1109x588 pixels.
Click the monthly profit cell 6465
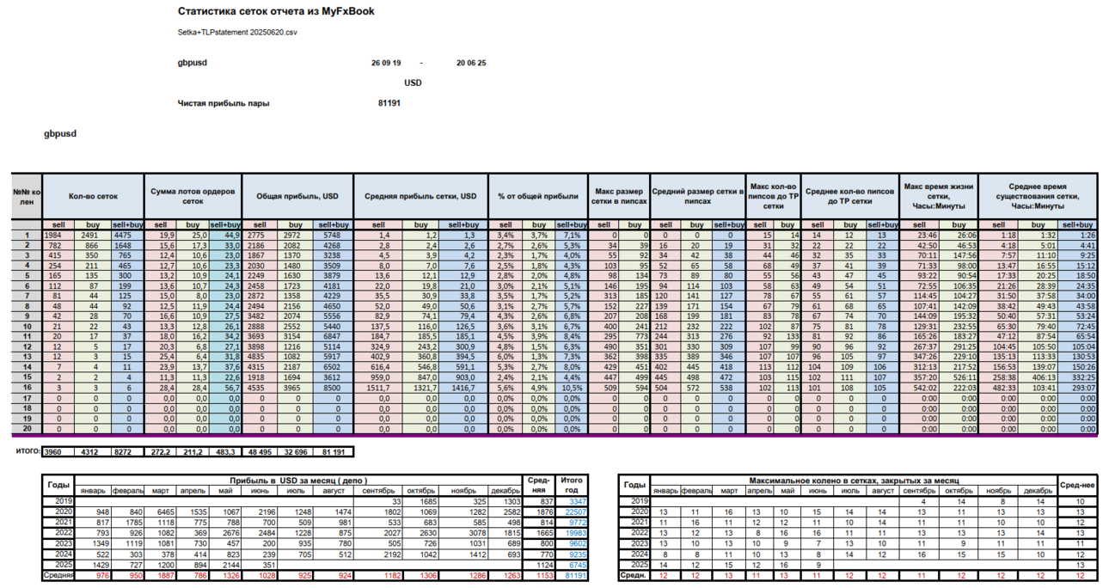click(160, 511)
